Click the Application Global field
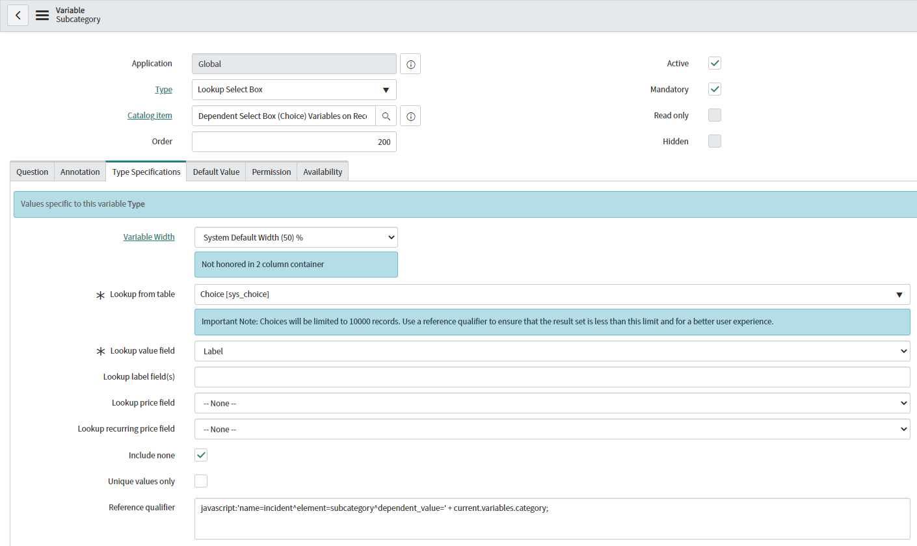 [294, 64]
